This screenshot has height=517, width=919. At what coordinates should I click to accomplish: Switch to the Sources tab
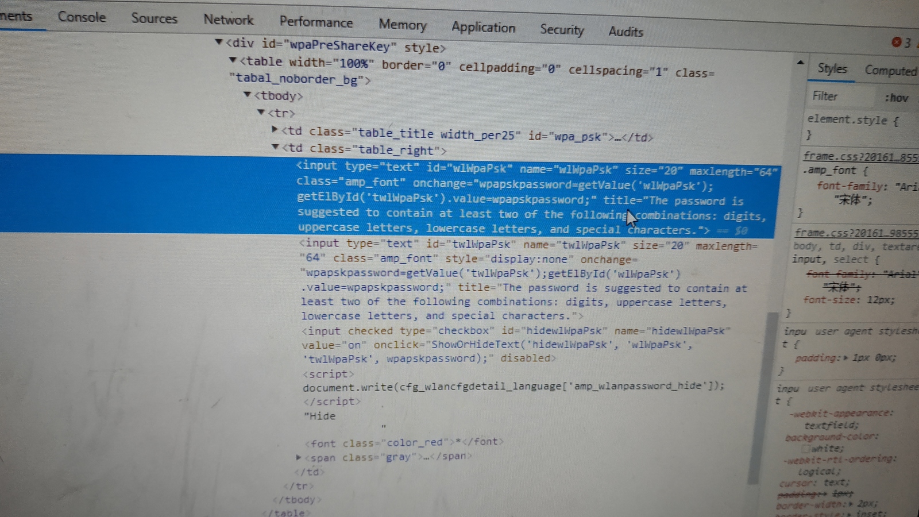154,18
